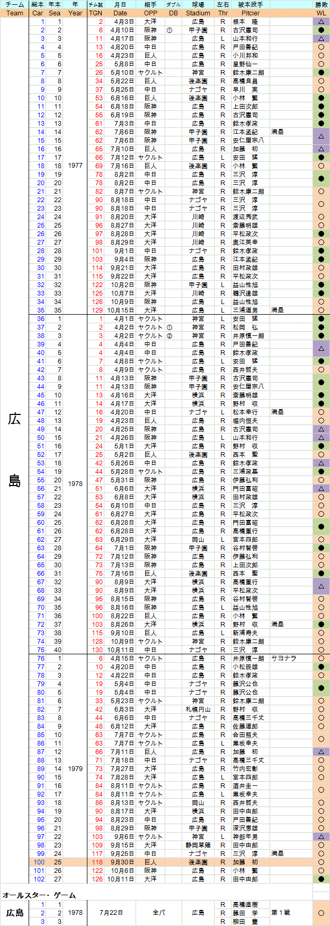Screen dimensions: 330x926
Task: Click the bold '広島' team label under オールスター
Action: point(15,913)
